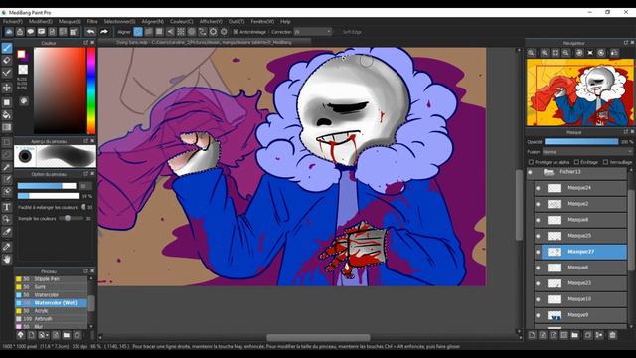Select the Acrylic brush
Image resolution: width=636 pixels, height=358 pixels.
pos(51,311)
